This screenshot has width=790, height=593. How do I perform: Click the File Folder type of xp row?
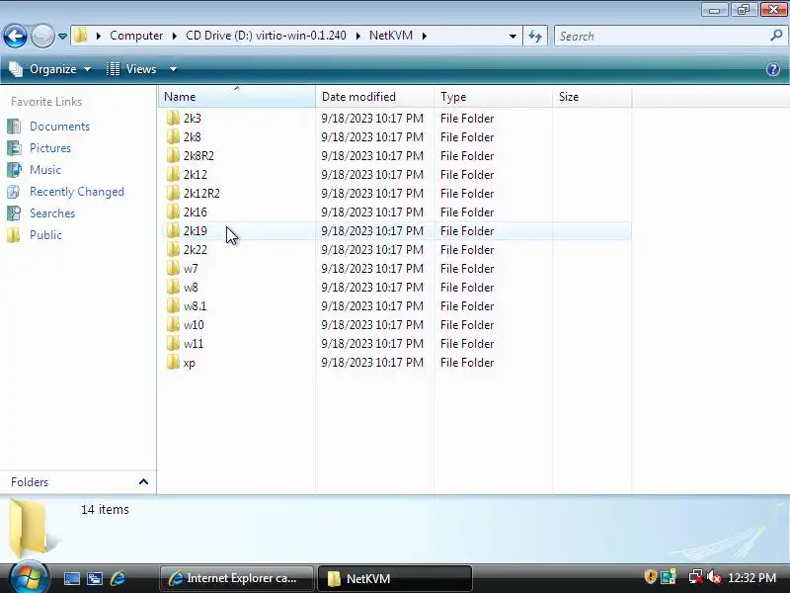466,363
